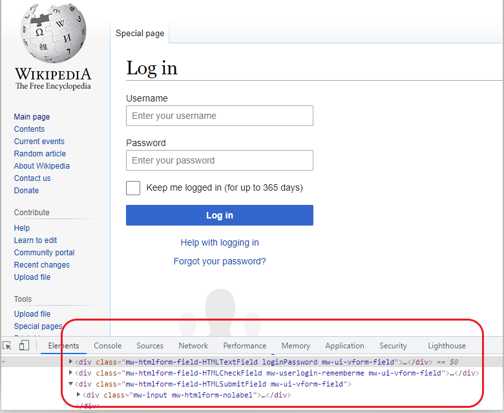The width and height of the screenshot is (504, 413).
Task: Click the Wikipedia The Free Encyclopedia wordmark
Action: [54, 78]
